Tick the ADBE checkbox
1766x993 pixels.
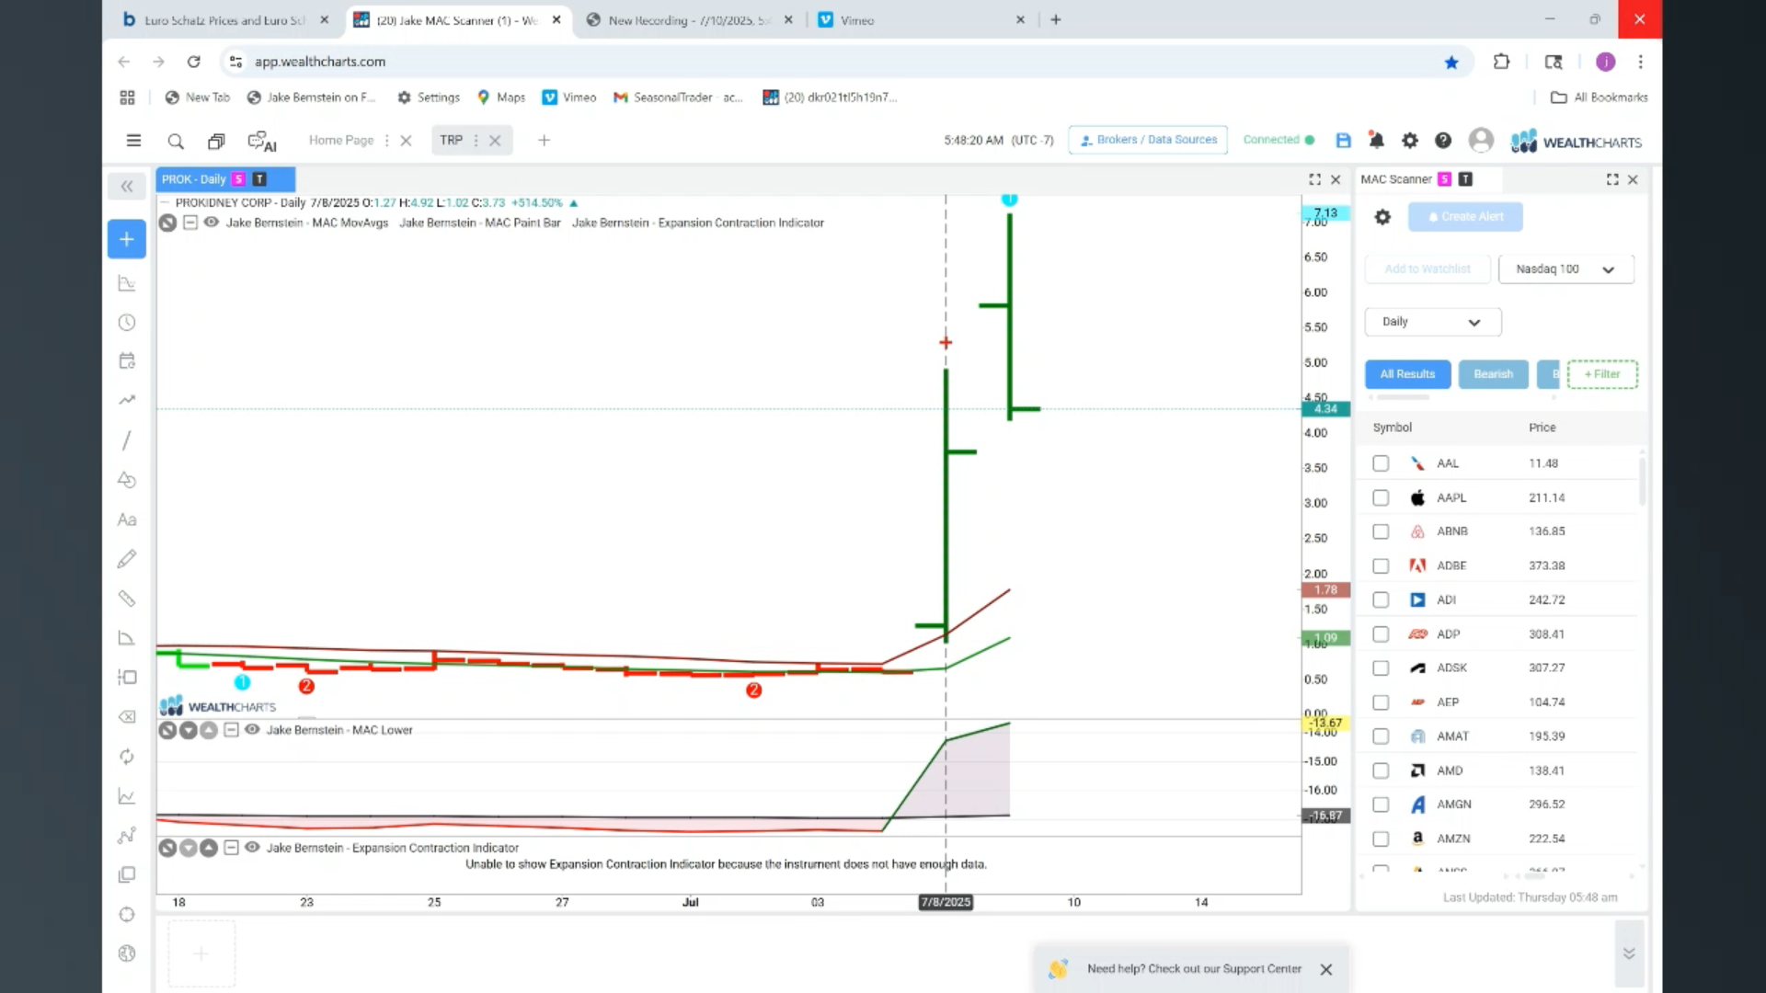pos(1381,565)
